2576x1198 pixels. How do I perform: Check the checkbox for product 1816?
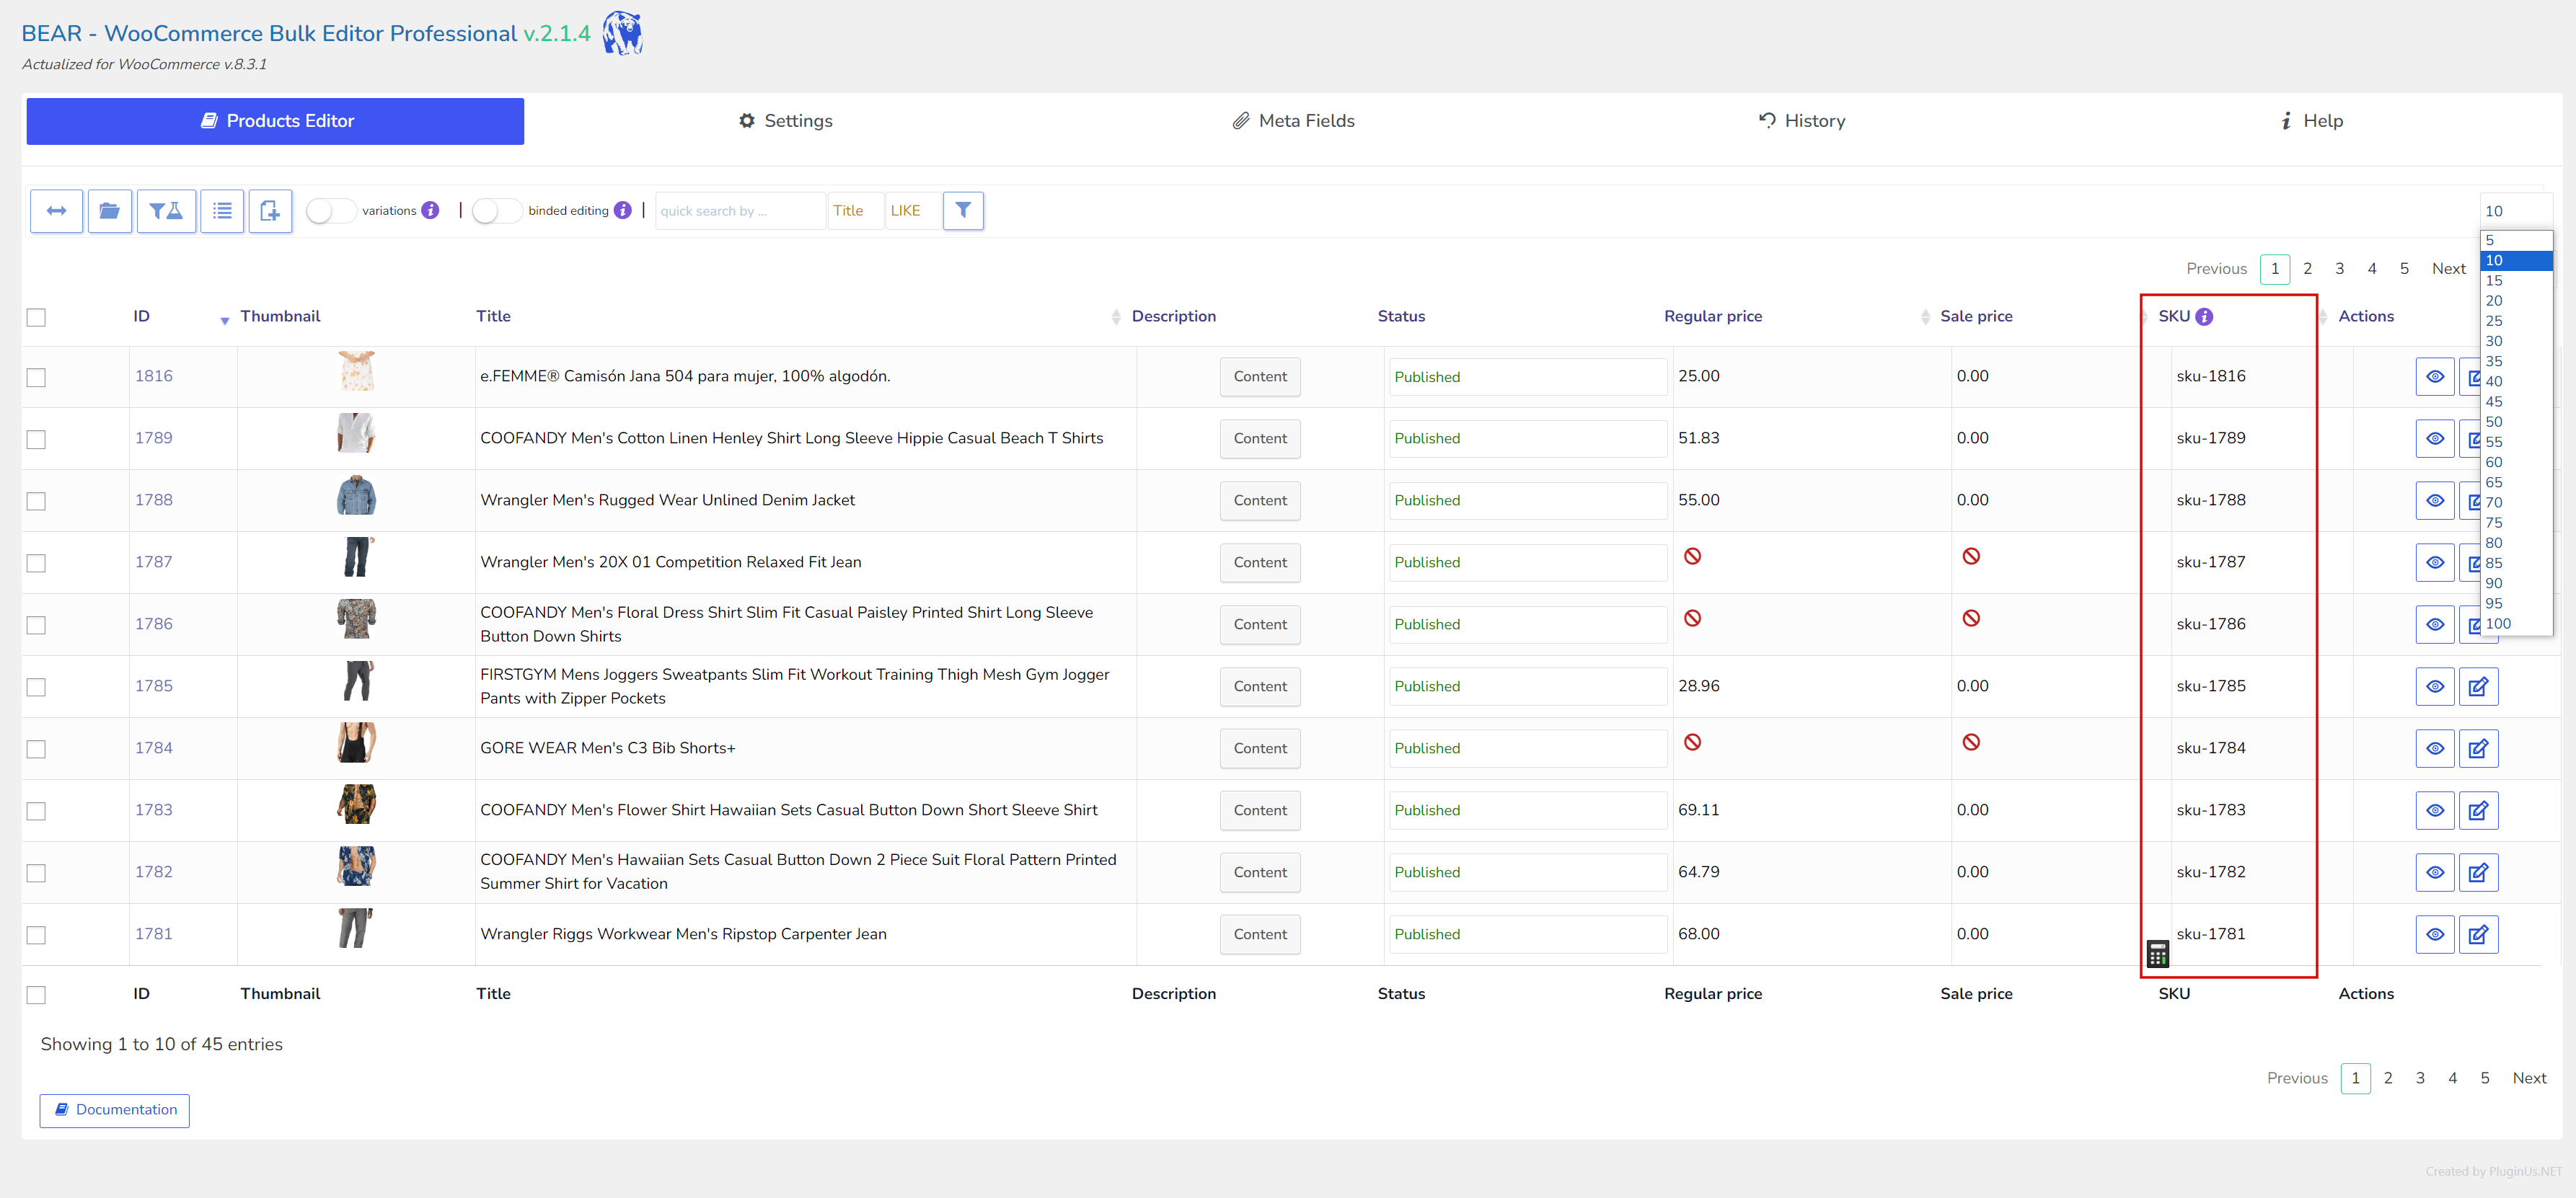[x=36, y=378]
